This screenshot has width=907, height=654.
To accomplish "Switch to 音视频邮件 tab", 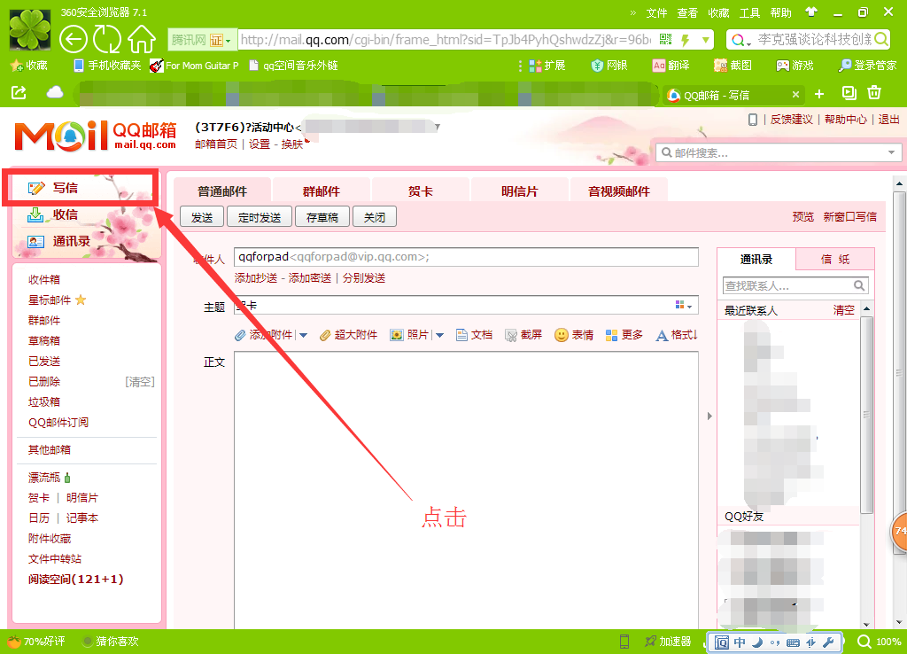I will tap(619, 191).
